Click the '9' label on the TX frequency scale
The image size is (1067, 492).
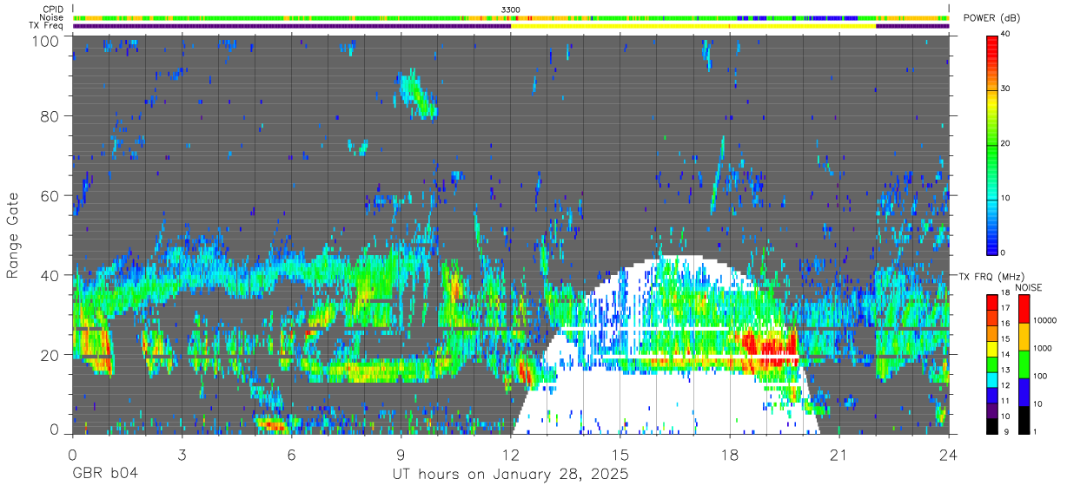(x=1004, y=432)
